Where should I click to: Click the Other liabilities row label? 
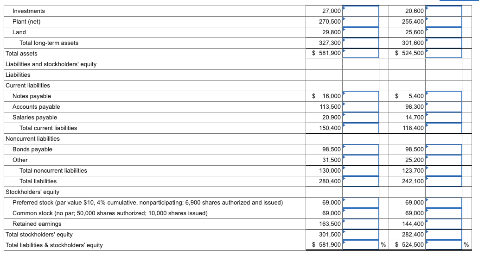20,160
